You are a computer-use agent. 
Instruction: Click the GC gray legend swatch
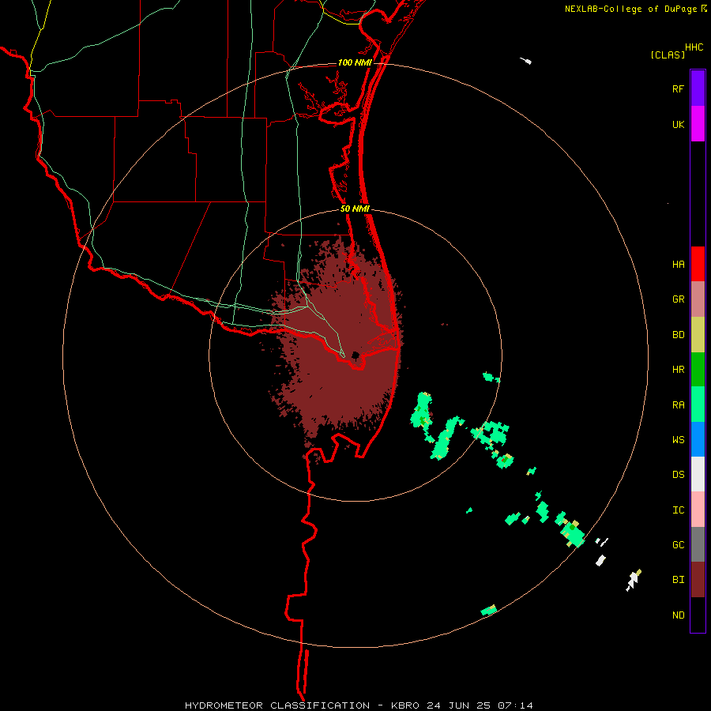[698, 544]
